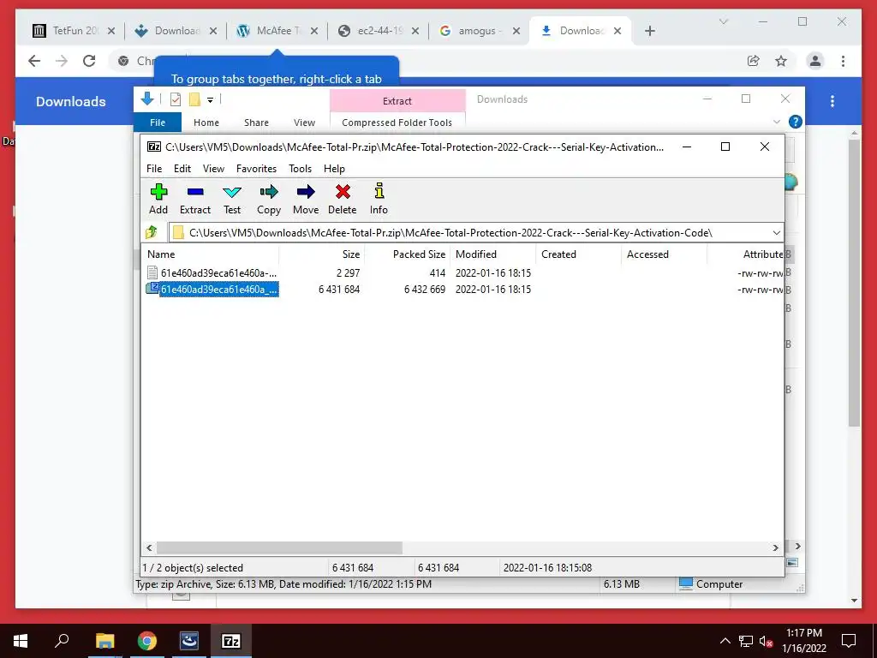Viewport: 877px width, 658px height.
Task: Open the Chrome profile avatar menu
Action: pyautogui.click(x=815, y=61)
